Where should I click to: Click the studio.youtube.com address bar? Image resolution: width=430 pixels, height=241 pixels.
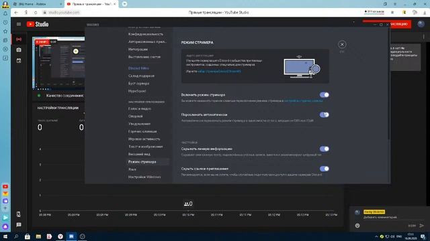tap(64, 13)
